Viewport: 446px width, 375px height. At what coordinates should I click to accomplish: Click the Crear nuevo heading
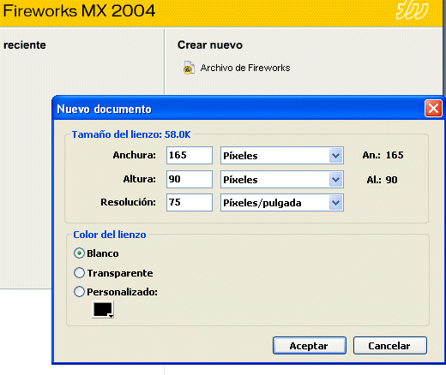210,45
